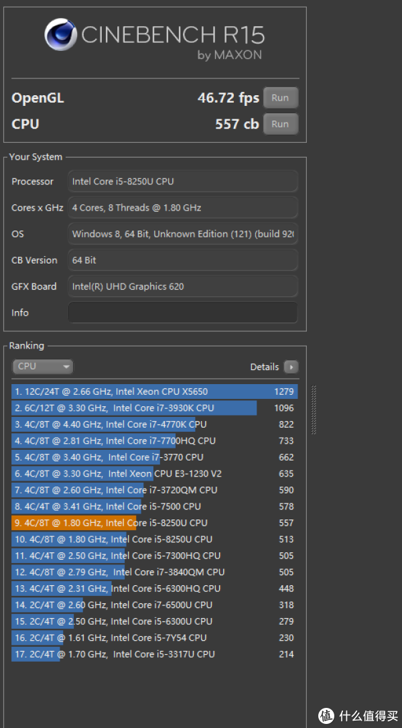Click the OpenGL score 46.72 fps

pos(228,98)
